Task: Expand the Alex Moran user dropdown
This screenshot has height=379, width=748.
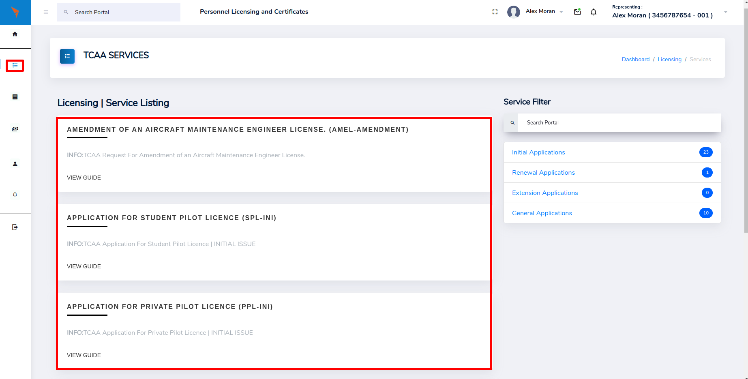Action: tap(561, 12)
